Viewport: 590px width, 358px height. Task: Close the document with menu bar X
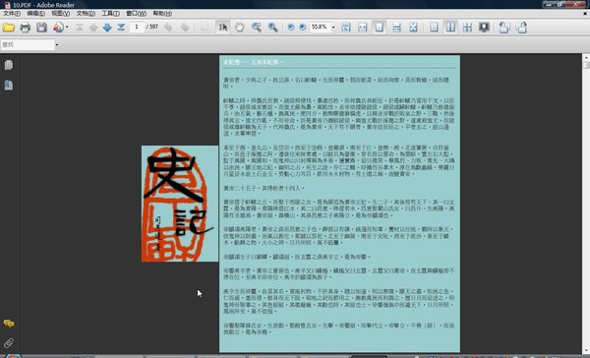(x=585, y=13)
